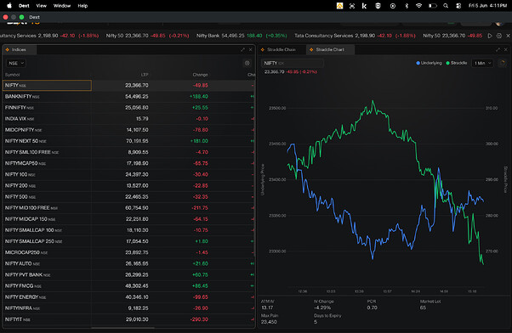Open Spotlight search in menu bar
The image size is (512, 333).
click(446, 6)
